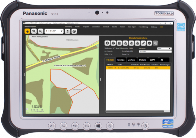Screen dimensions: 196x138
Task: Click the Maßnahme number input field
Action: point(154,52)
